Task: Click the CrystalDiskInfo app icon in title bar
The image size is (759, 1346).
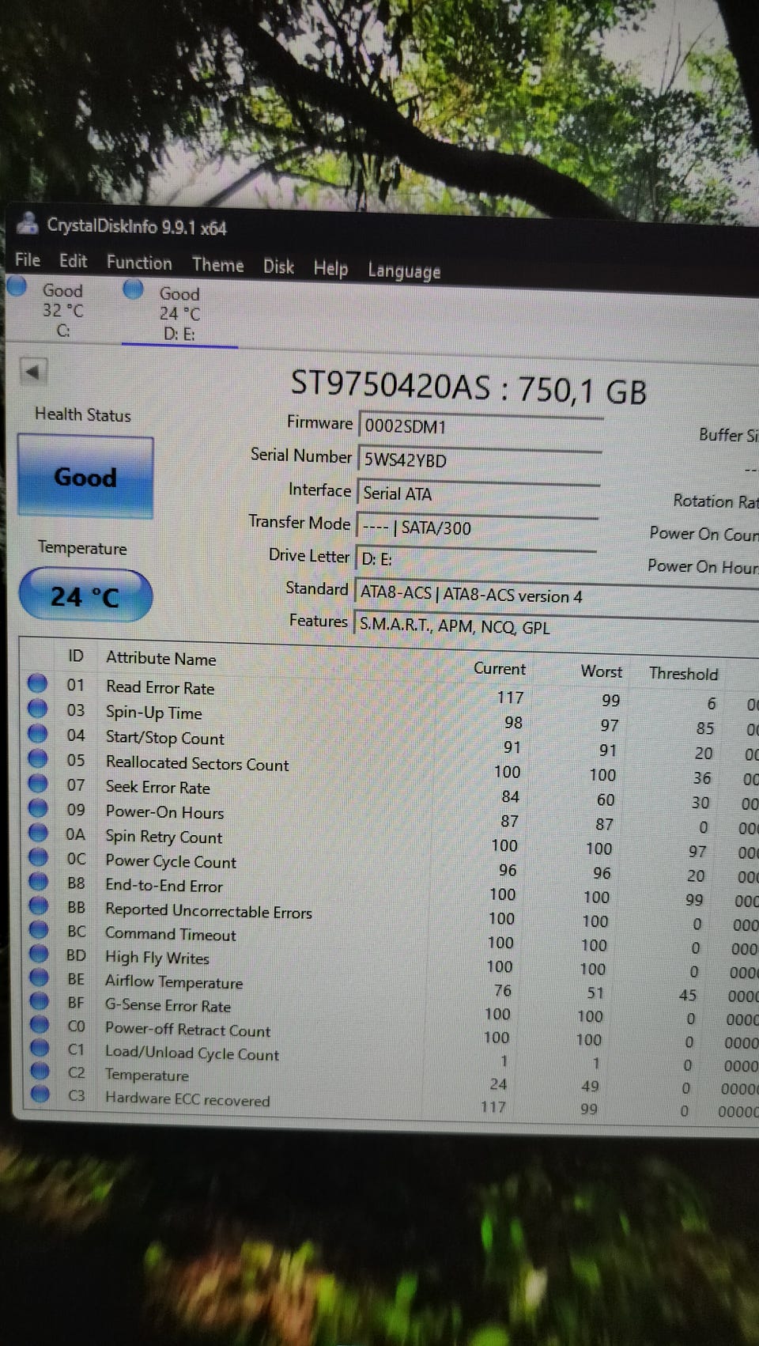Action: 28,222
